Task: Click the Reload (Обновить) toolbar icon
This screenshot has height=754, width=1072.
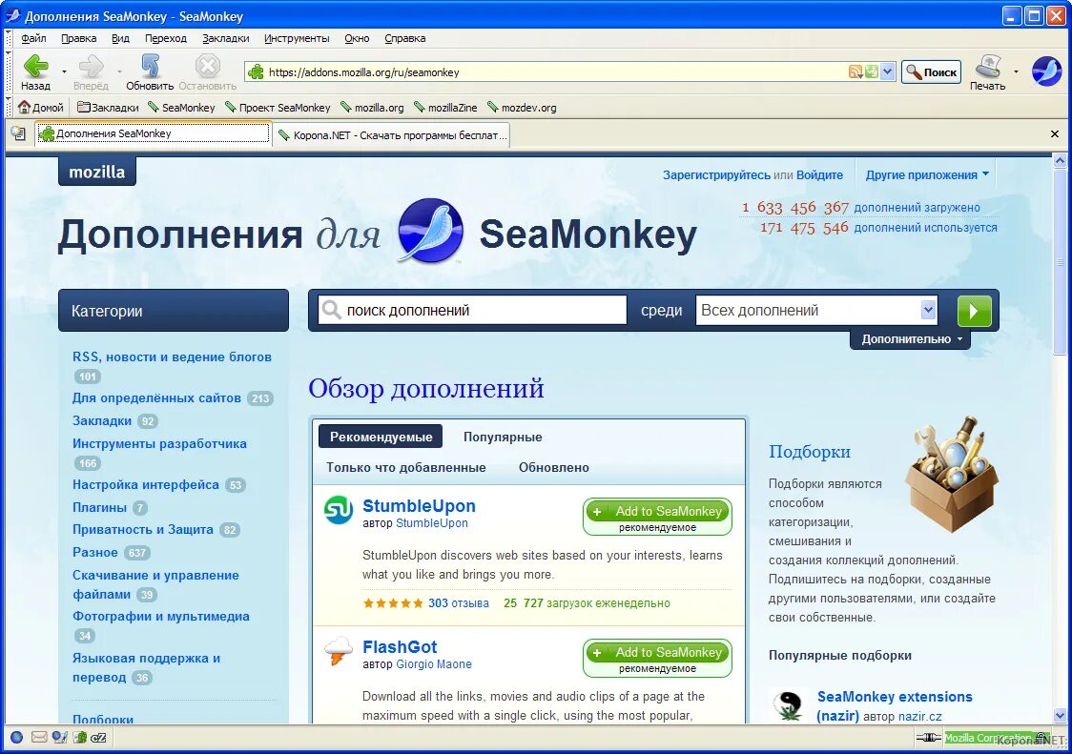Action: click(150, 67)
